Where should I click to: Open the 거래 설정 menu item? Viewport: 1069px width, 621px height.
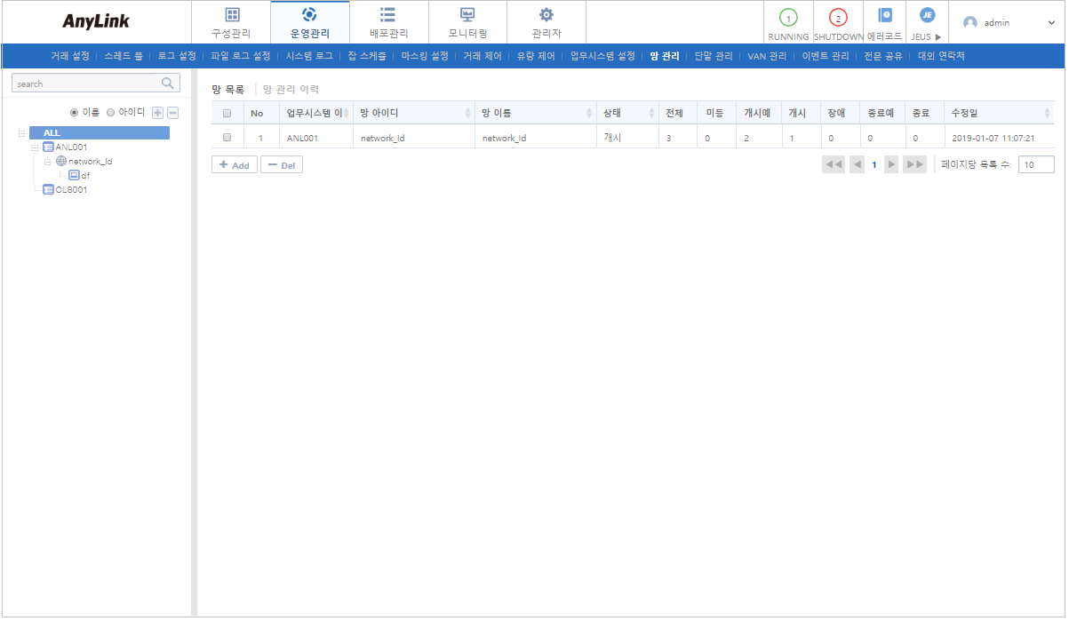(68, 55)
